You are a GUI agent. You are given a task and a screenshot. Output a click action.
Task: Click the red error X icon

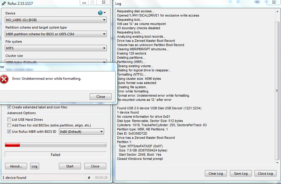click(x=4, y=79)
